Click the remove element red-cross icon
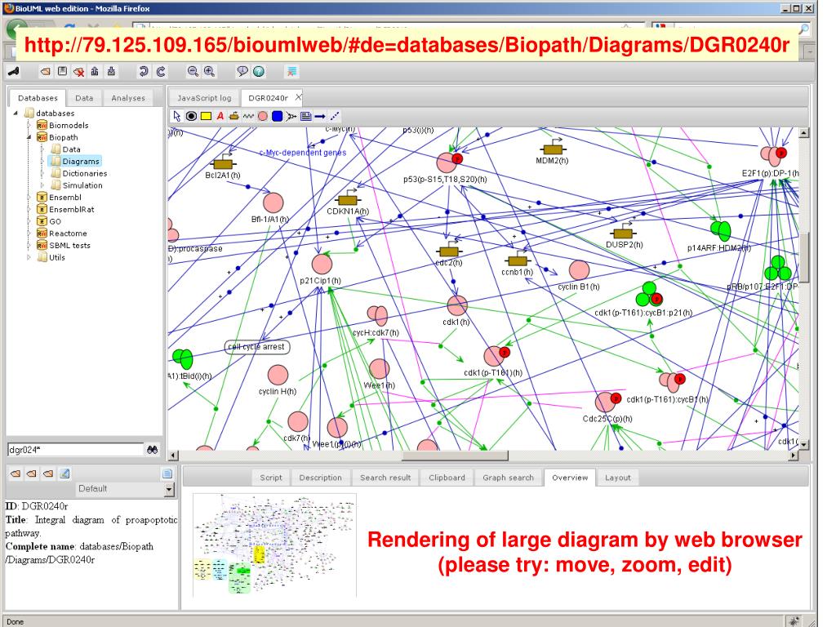The image size is (836, 627). point(79,72)
